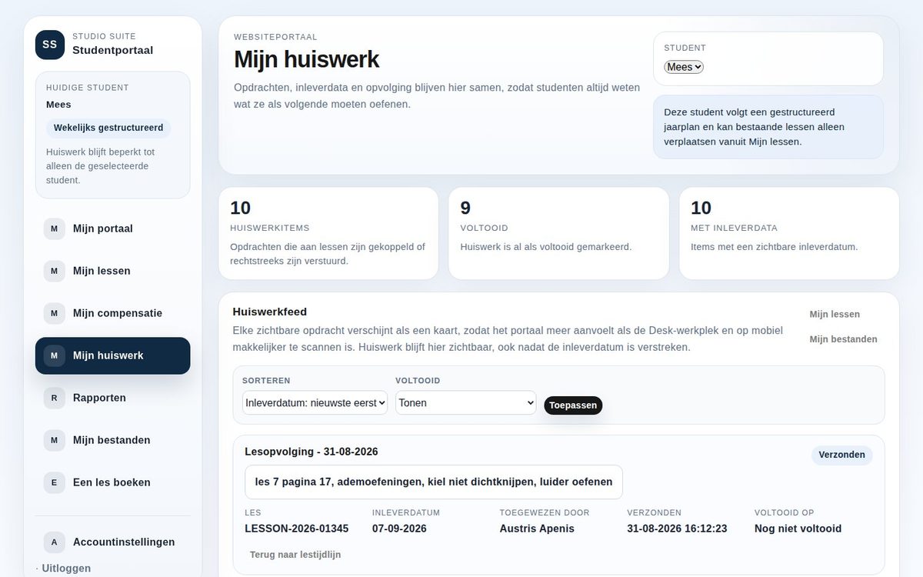Image resolution: width=923 pixels, height=577 pixels.
Task: Click the Met inleverdata stat card
Action: pos(789,233)
